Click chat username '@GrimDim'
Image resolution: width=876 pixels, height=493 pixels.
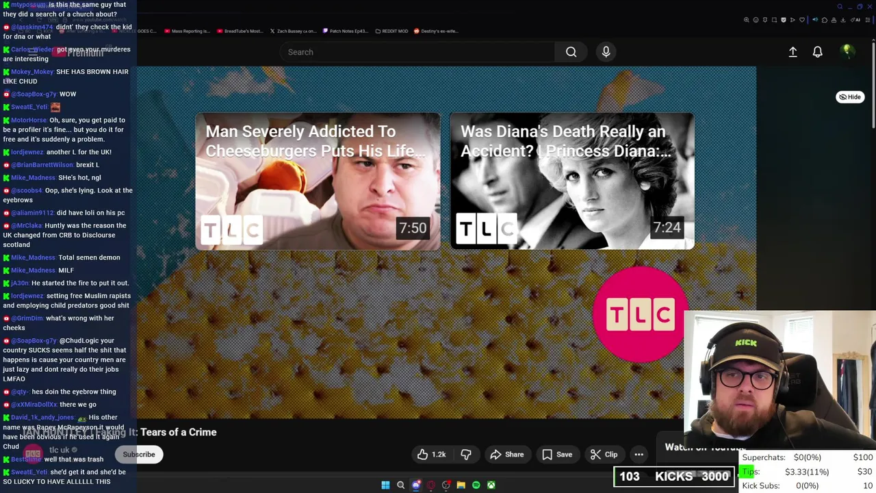27,318
